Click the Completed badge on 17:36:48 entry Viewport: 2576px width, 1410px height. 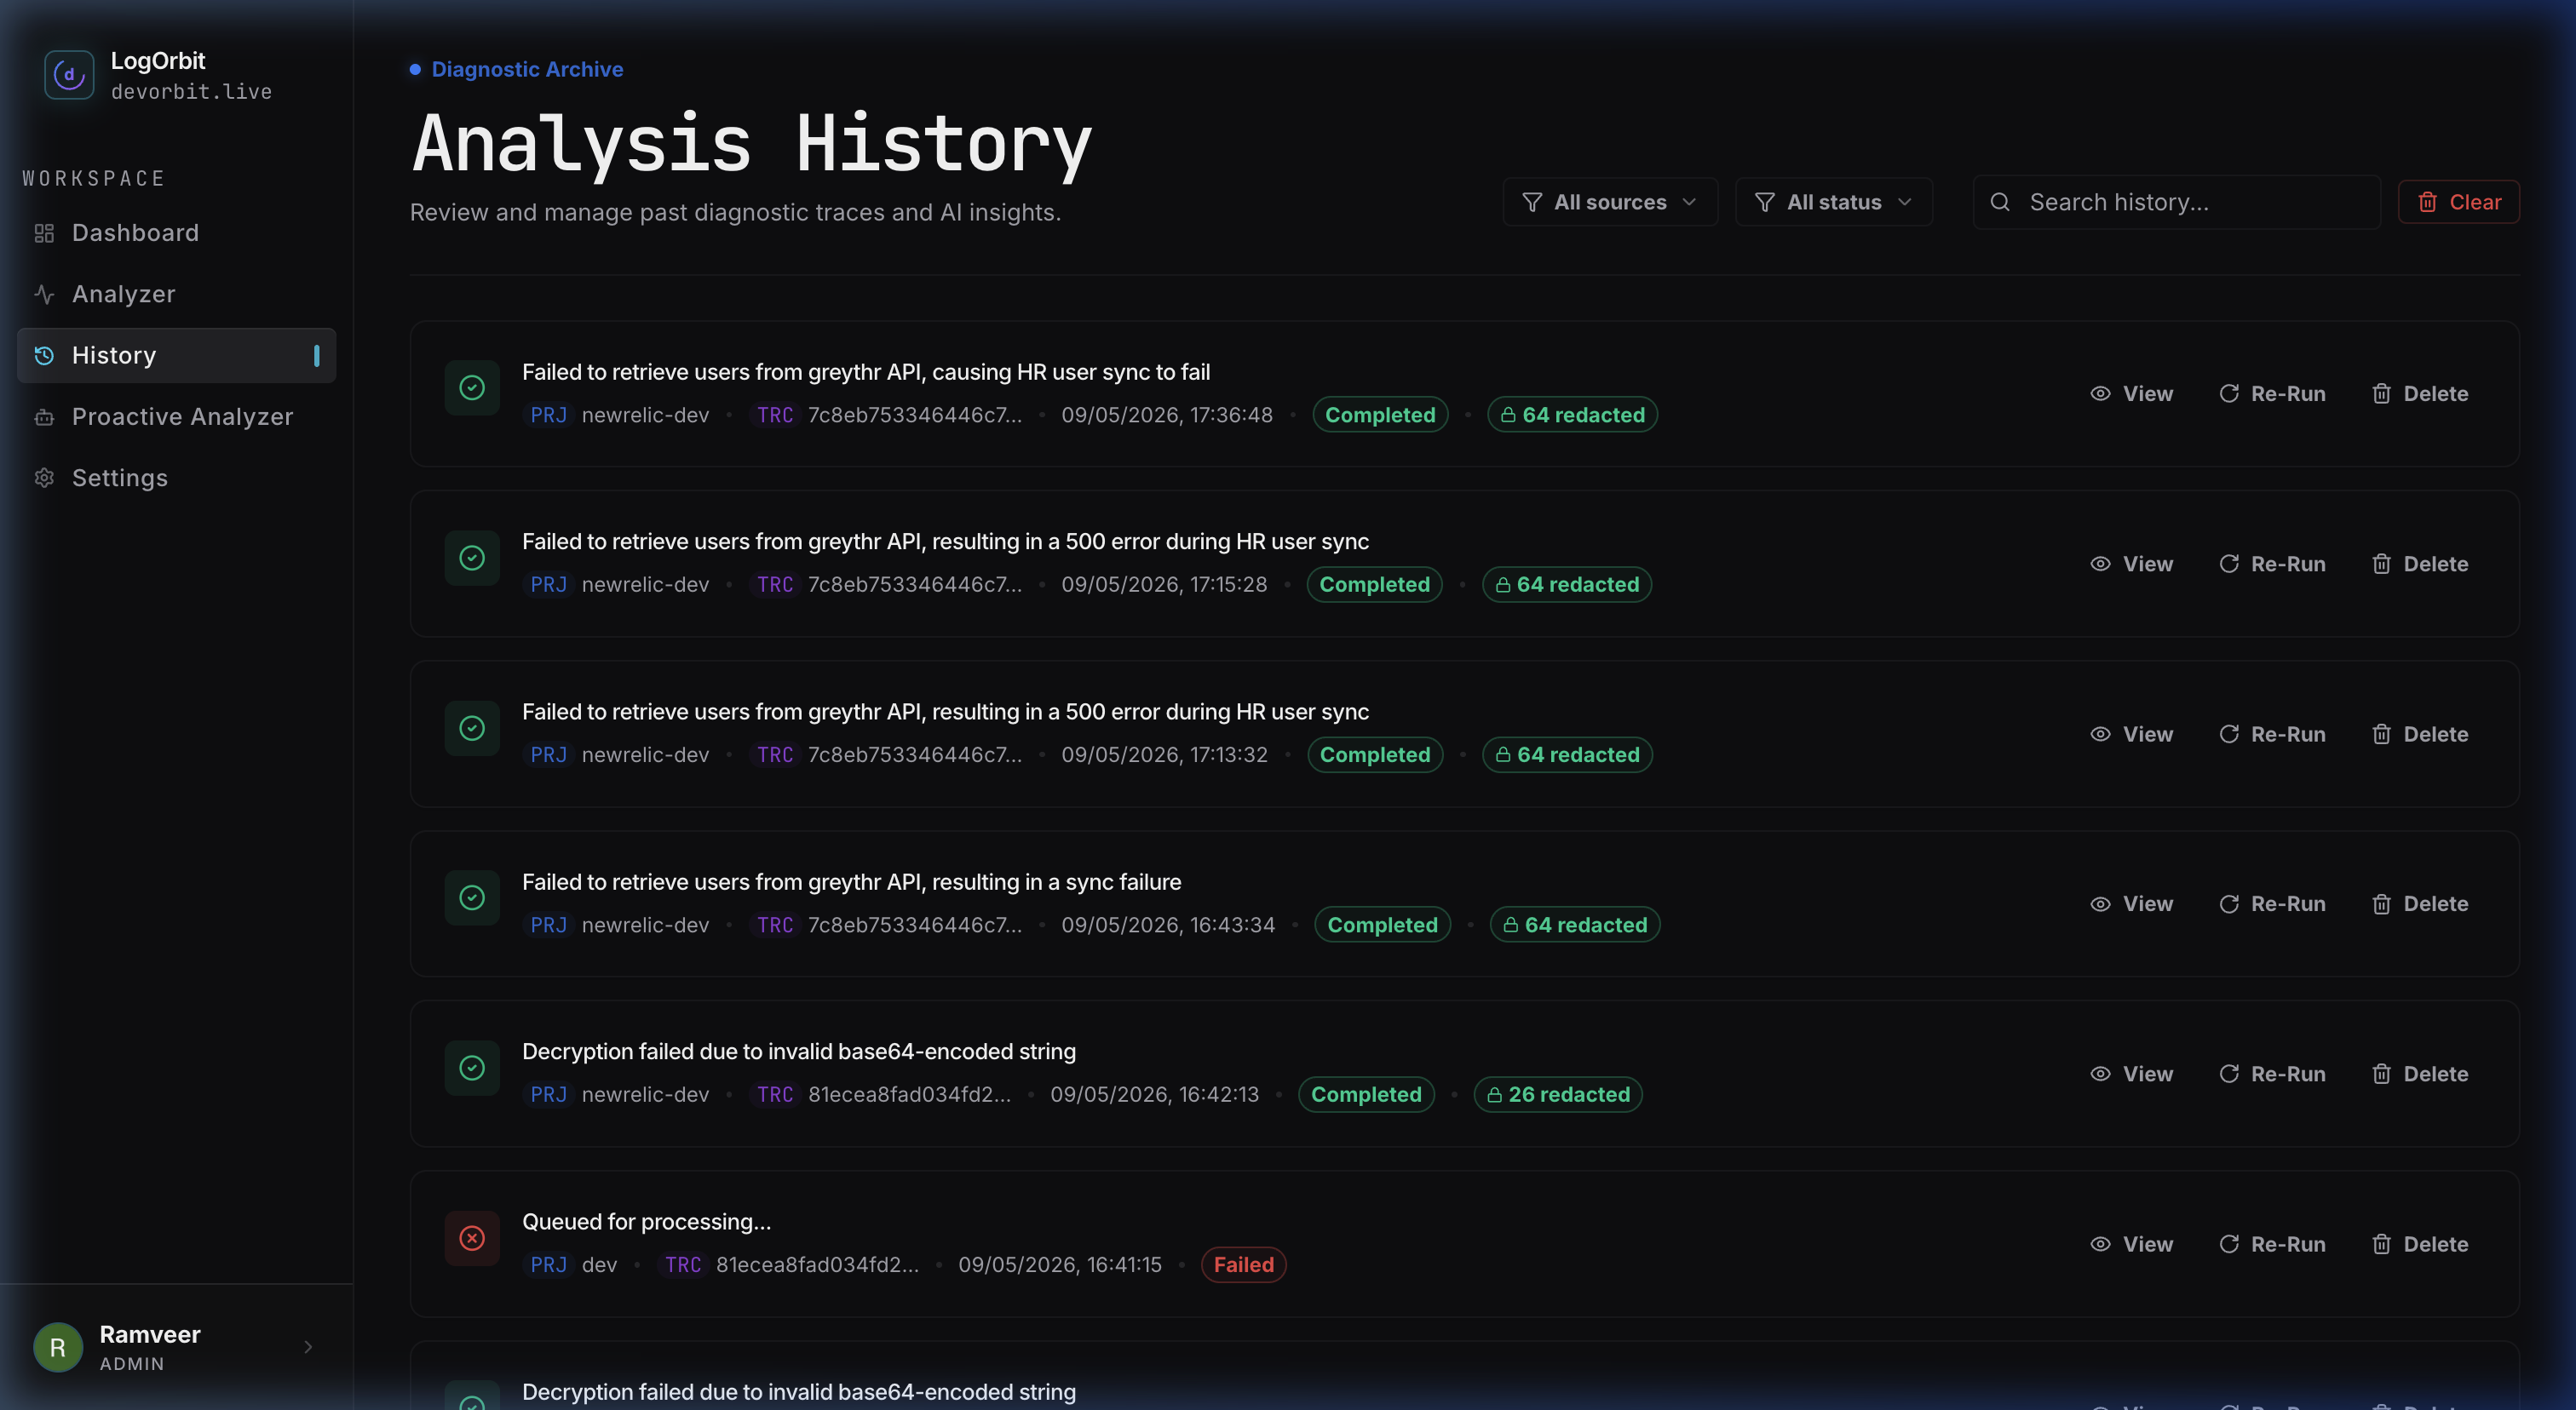coord(1380,415)
